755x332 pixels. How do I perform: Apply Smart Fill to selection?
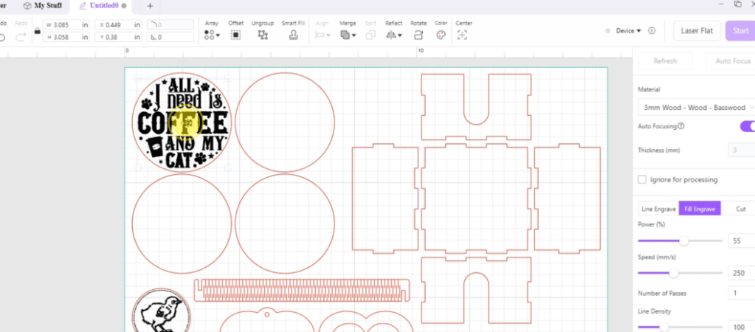coord(294,35)
